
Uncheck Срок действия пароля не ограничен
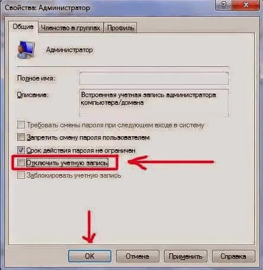(x=21, y=150)
